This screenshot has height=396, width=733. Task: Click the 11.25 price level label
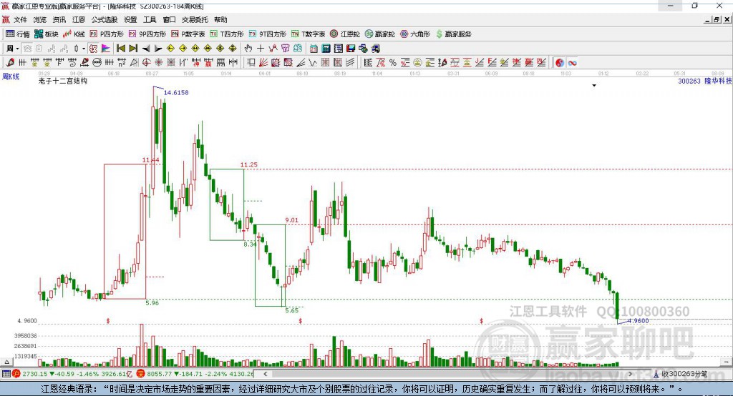coord(248,165)
